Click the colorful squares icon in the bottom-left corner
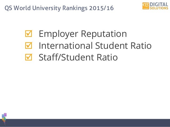 (4, 119)
